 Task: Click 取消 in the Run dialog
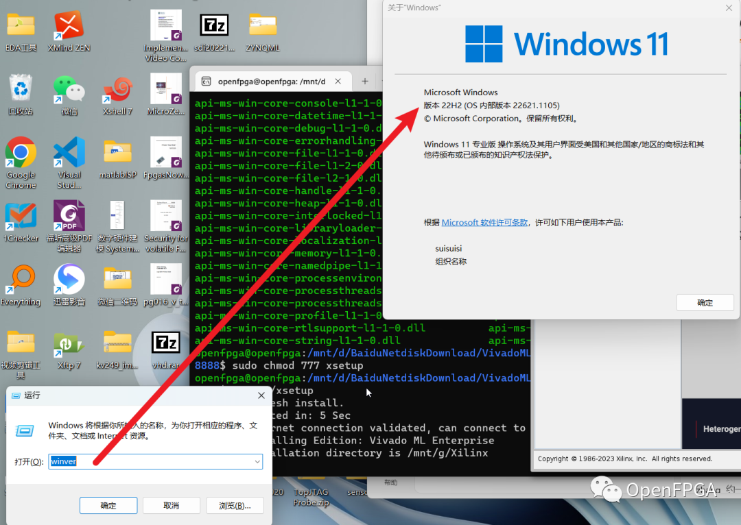(x=171, y=506)
